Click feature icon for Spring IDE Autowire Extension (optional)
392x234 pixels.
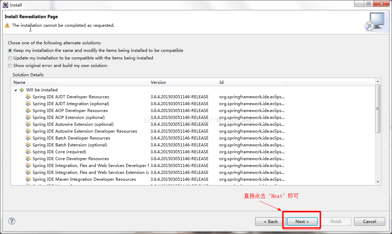(x=28, y=124)
